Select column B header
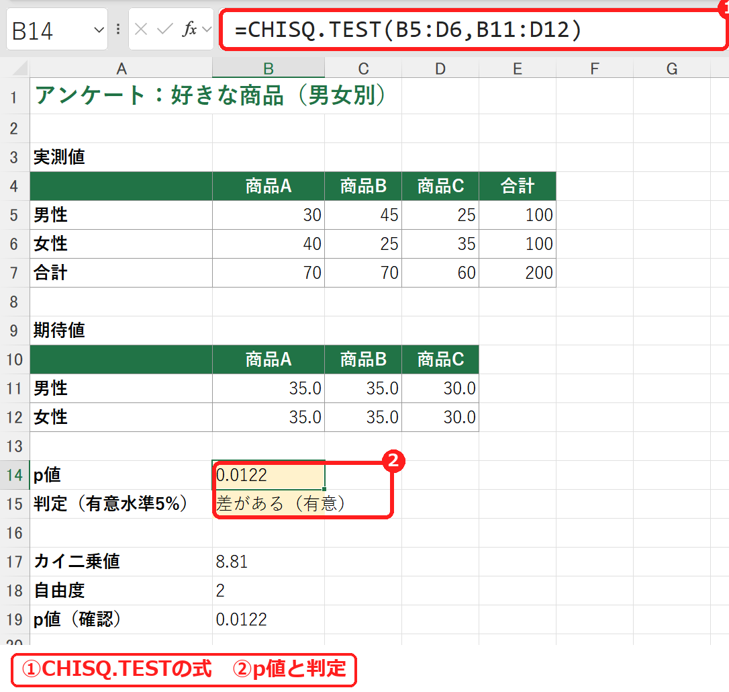 pyautogui.click(x=269, y=69)
